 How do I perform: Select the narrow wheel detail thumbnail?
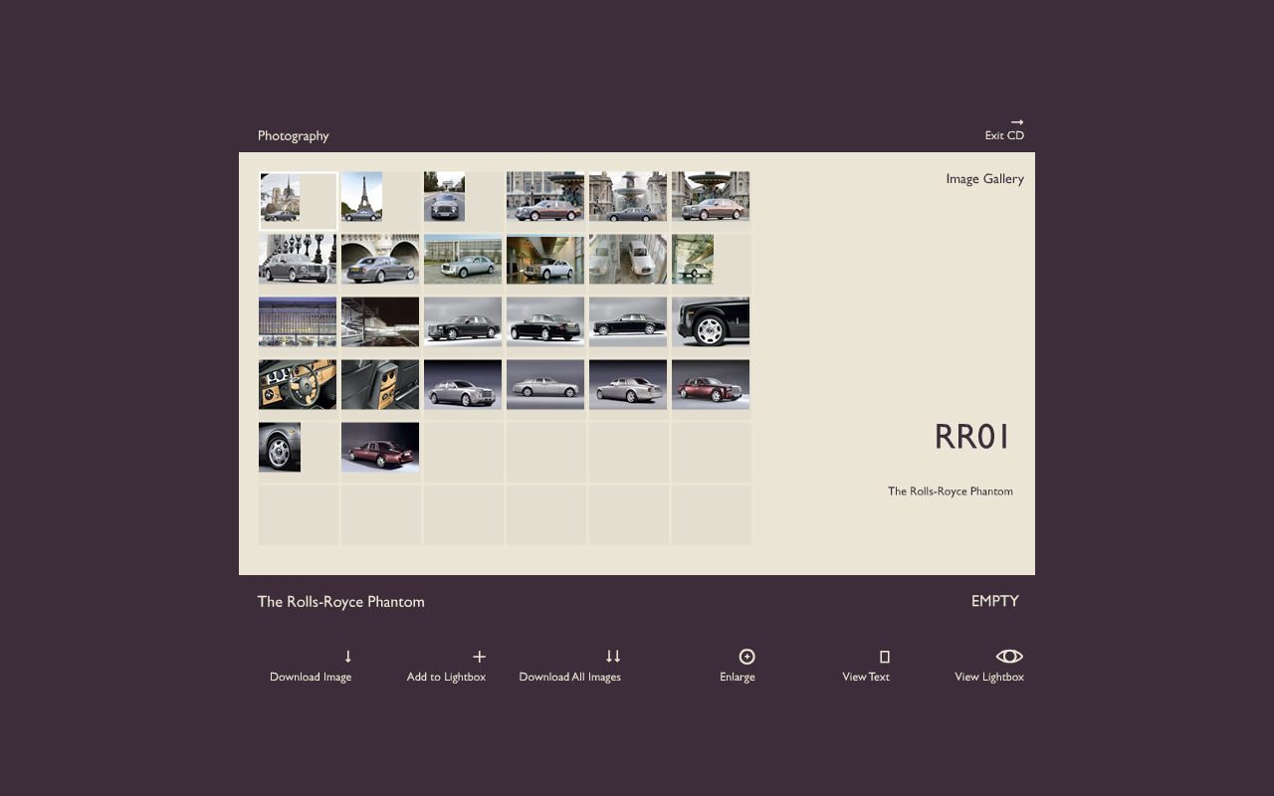[280, 448]
